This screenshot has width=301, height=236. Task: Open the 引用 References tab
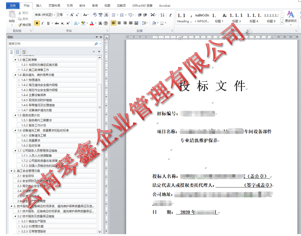(x=70, y=6)
